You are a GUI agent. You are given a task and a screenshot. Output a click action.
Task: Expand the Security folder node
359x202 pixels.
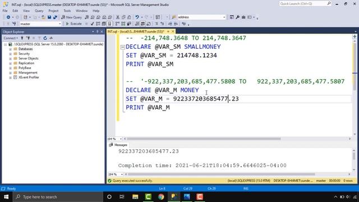tap(10, 54)
